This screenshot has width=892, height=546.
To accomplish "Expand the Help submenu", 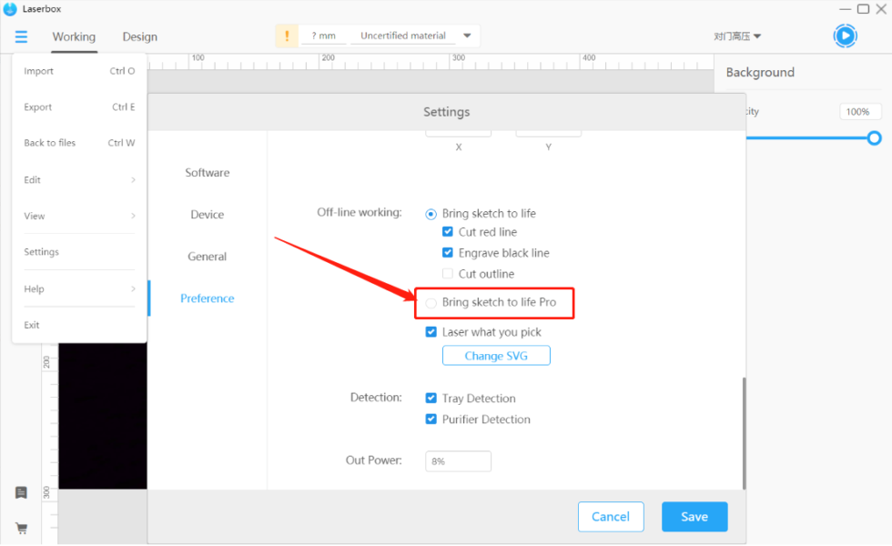I will pyautogui.click(x=79, y=289).
